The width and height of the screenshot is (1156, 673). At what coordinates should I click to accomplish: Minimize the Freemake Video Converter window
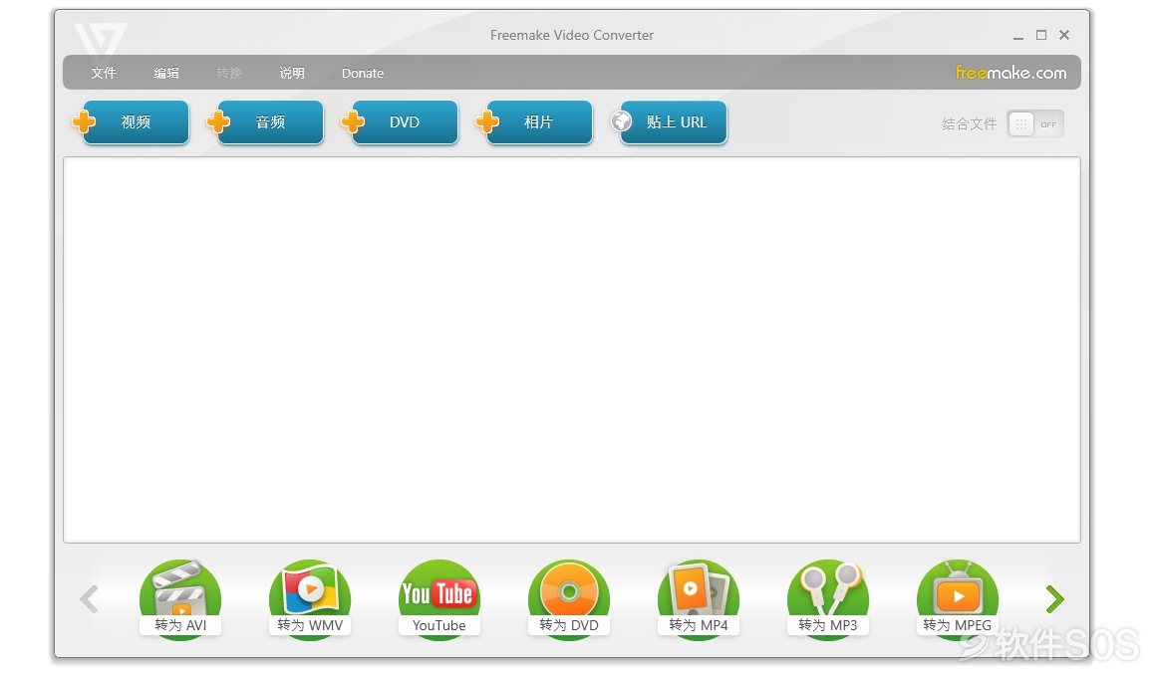pos(1018,36)
